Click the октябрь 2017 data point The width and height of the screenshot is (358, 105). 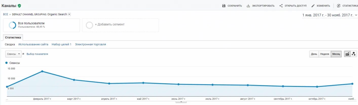click(x=317, y=87)
